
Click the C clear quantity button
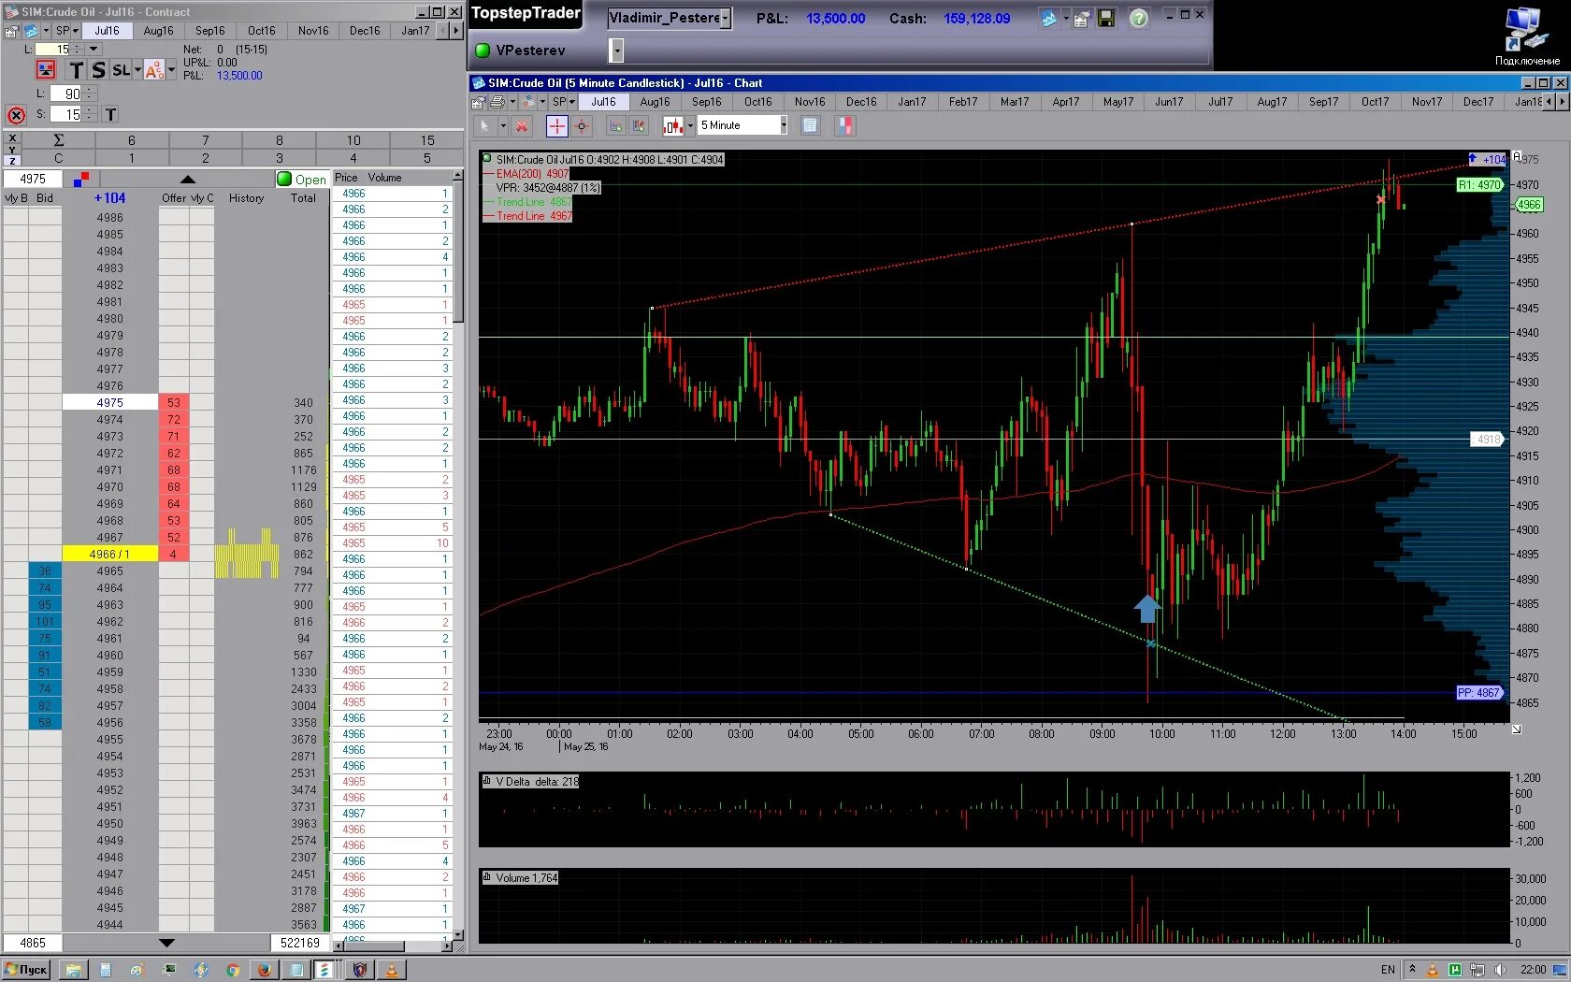(x=58, y=158)
